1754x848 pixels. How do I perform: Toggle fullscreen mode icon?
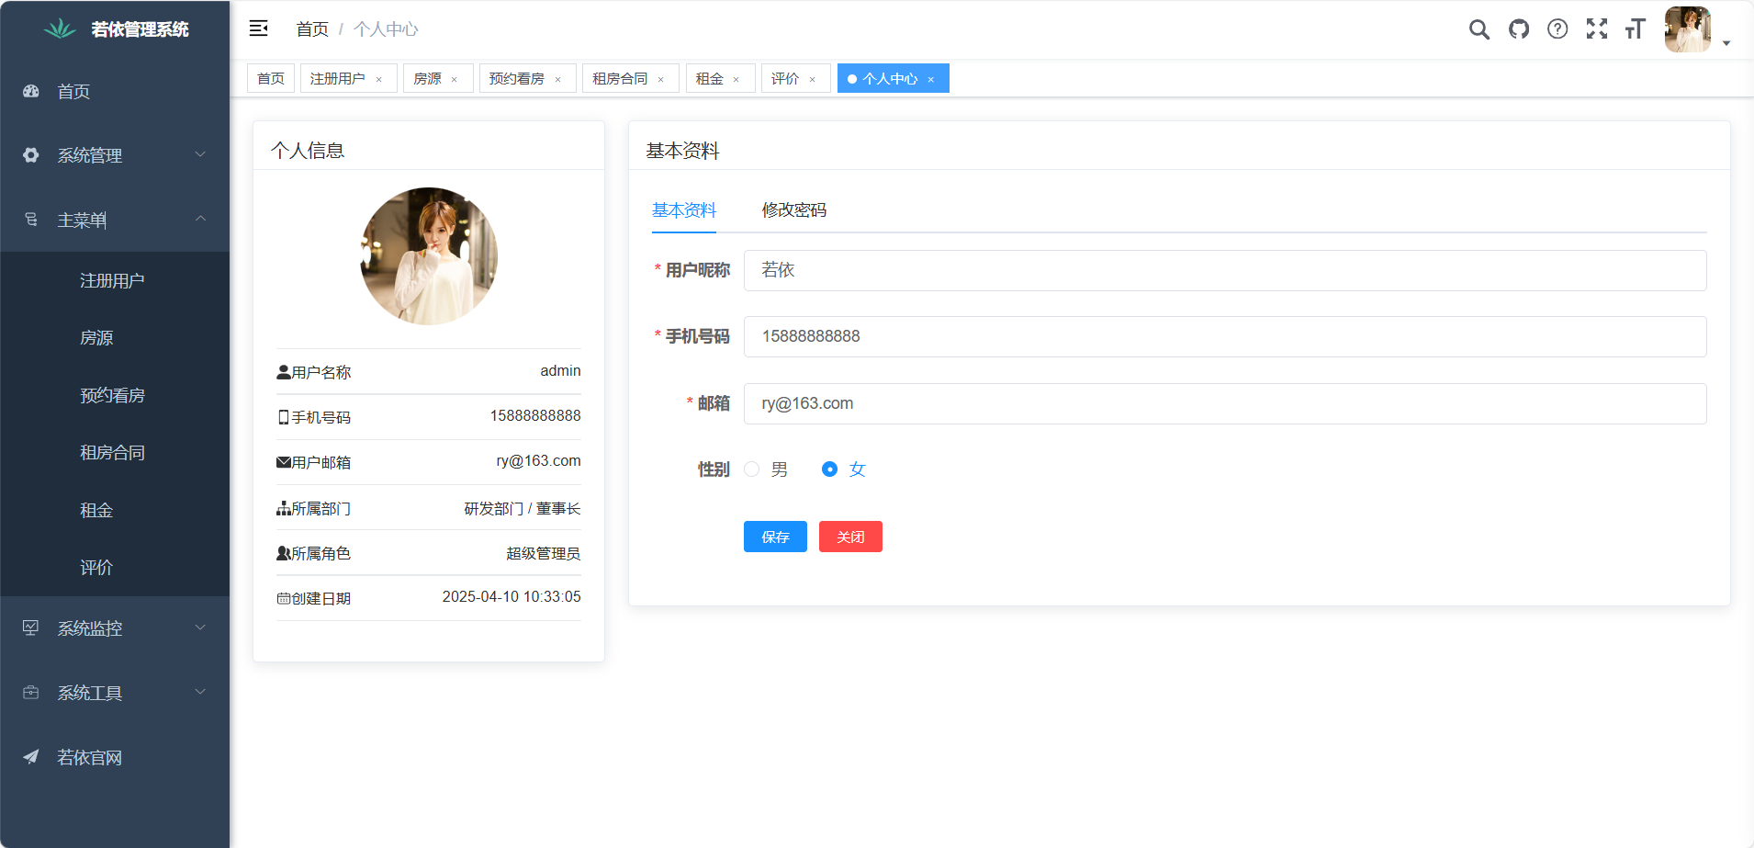pos(1597,29)
